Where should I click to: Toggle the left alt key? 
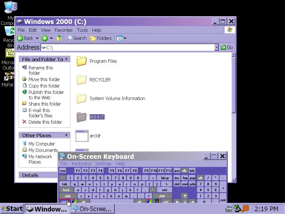point(83,201)
